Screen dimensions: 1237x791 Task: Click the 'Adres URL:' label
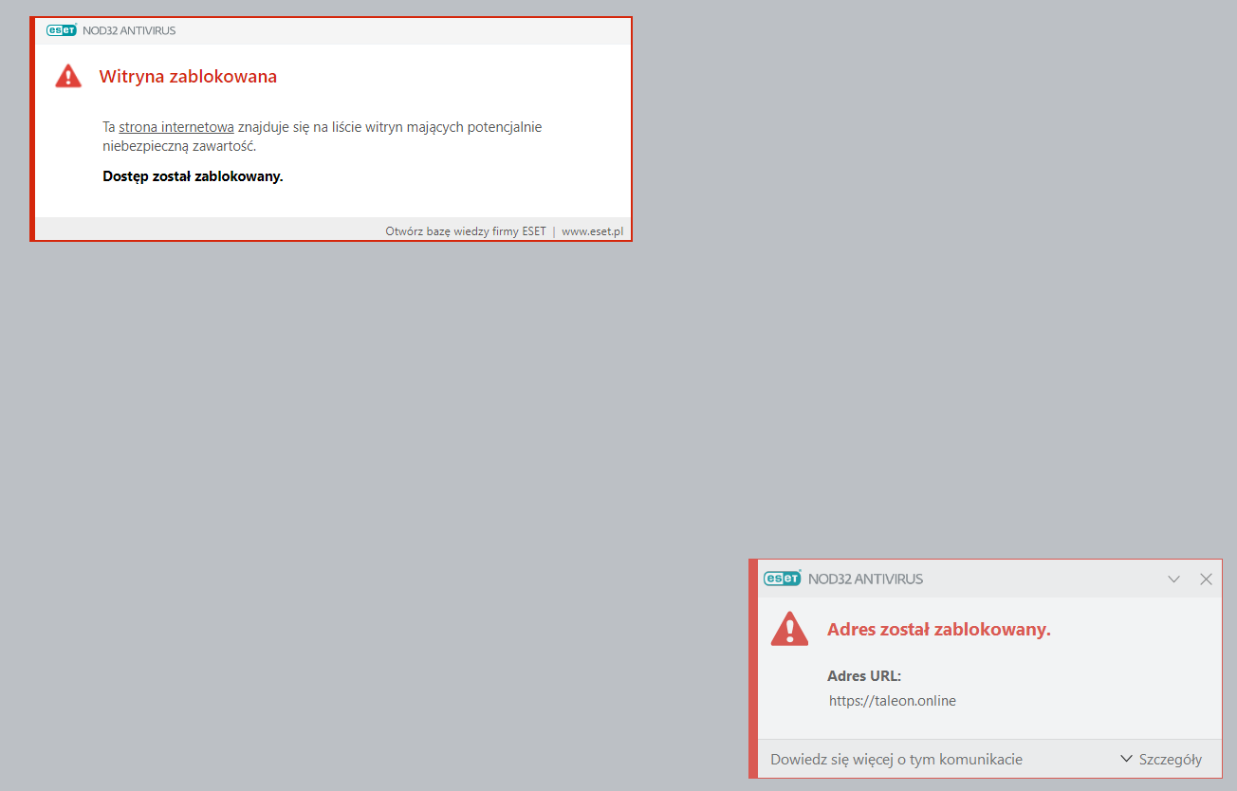click(864, 676)
